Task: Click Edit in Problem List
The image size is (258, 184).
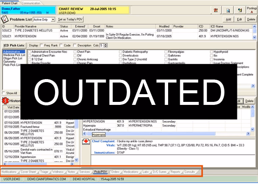Action: pyautogui.click(x=240, y=19)
